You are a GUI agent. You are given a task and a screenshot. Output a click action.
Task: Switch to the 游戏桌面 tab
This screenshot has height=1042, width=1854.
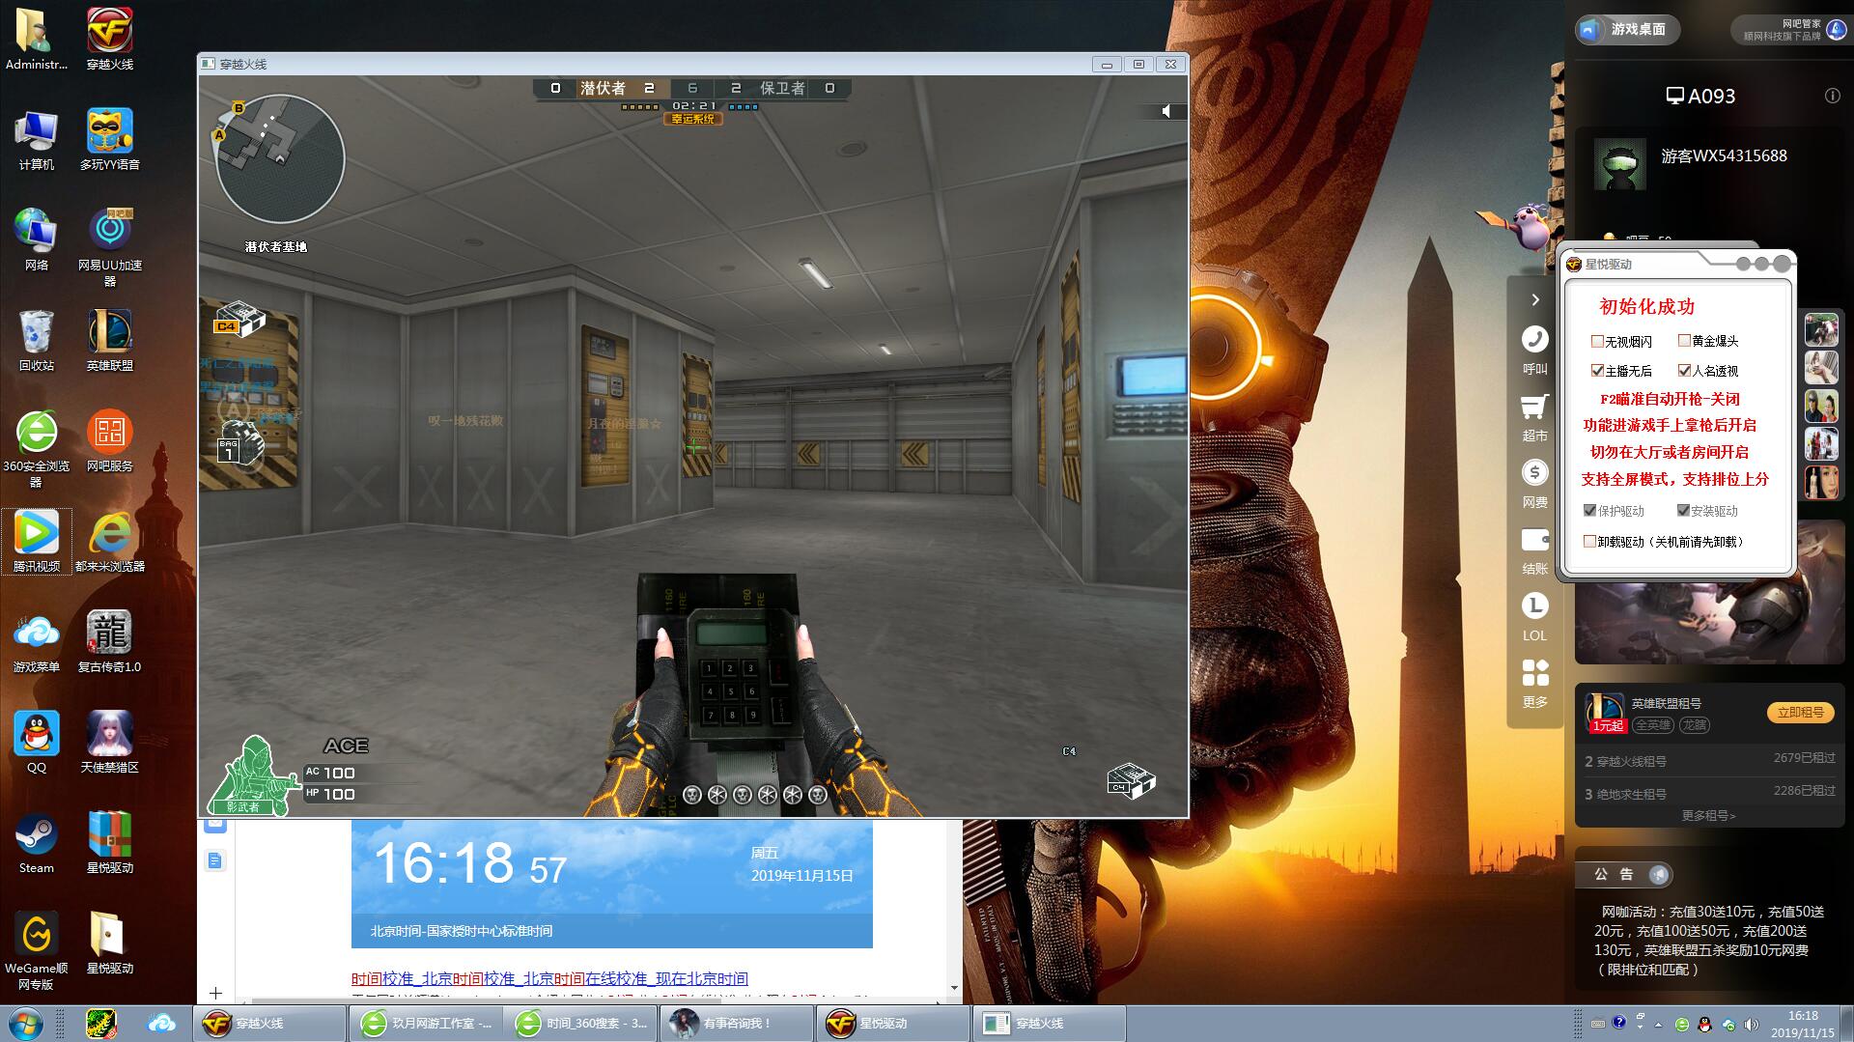tap(1627, 30)
